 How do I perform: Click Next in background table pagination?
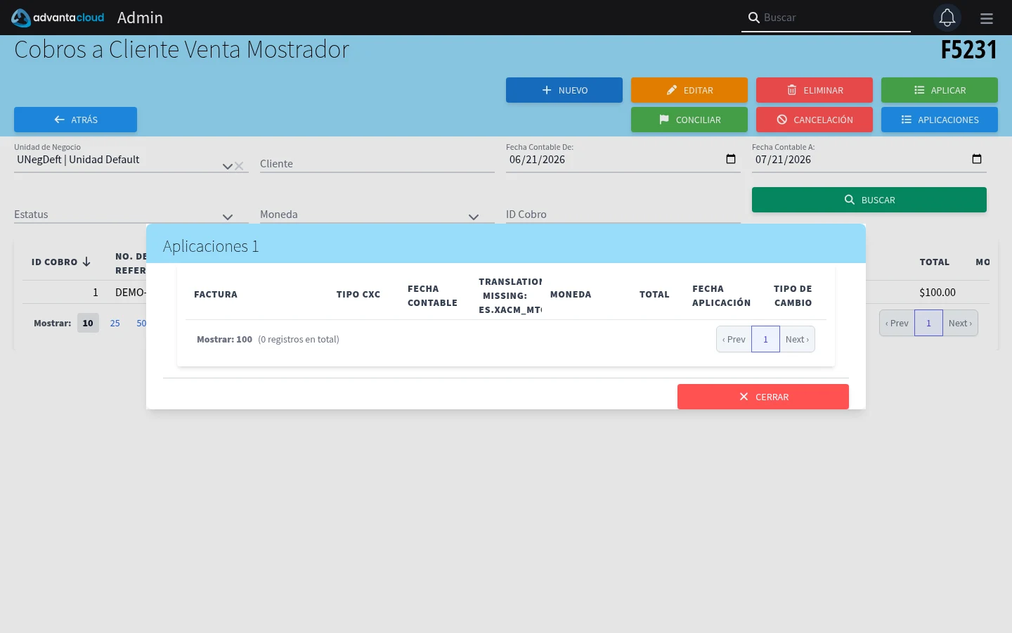coord(960,323)
